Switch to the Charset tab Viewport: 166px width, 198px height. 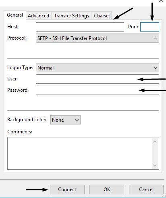click(102, 16)
